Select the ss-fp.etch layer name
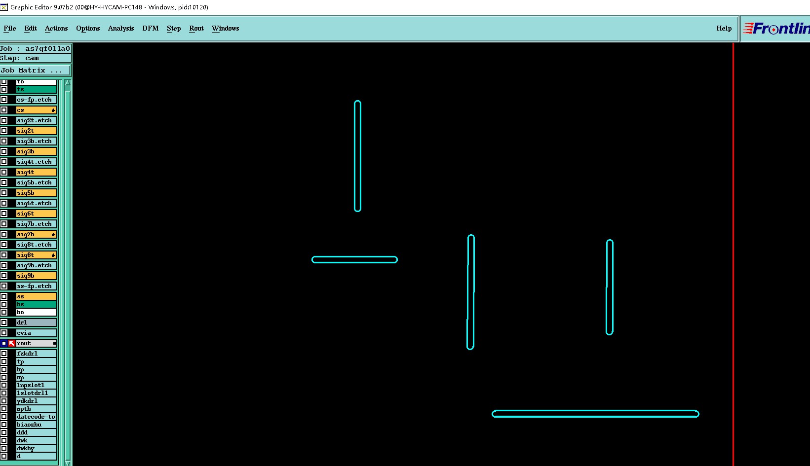 (x=36, y=286)
